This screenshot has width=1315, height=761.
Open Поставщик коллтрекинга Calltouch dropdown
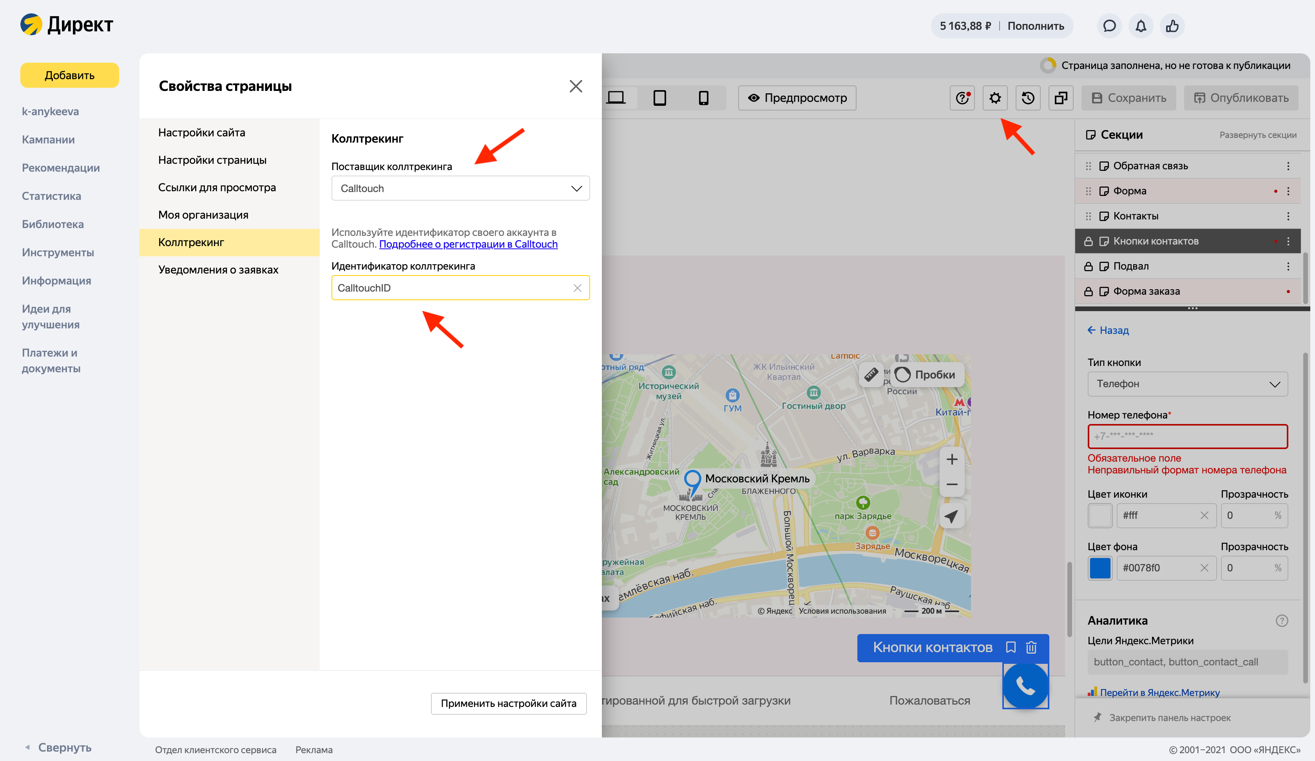pyautogui.click(x=460, y=188)
